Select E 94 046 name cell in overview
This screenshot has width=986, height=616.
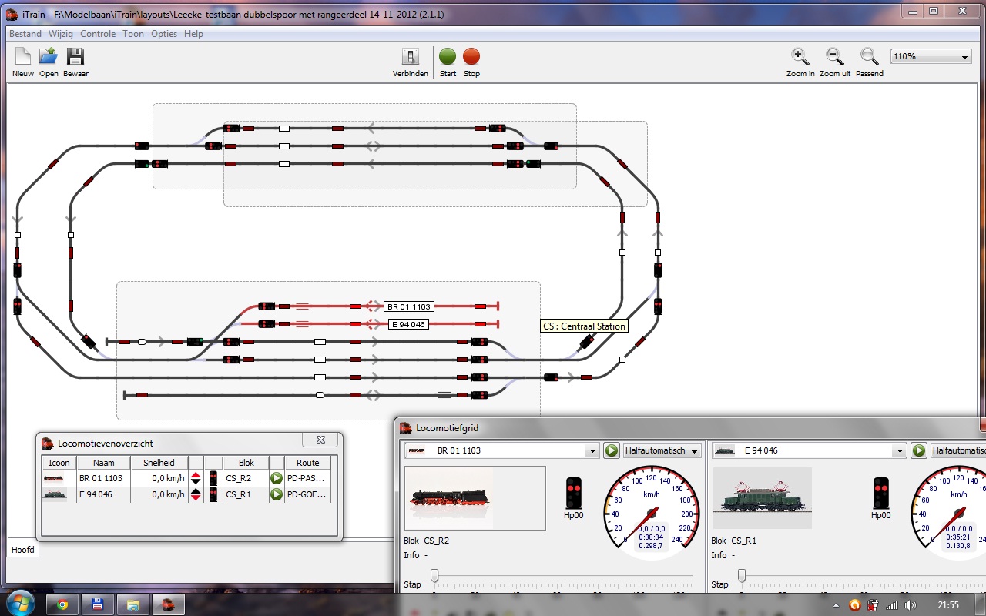coord(103,494)
